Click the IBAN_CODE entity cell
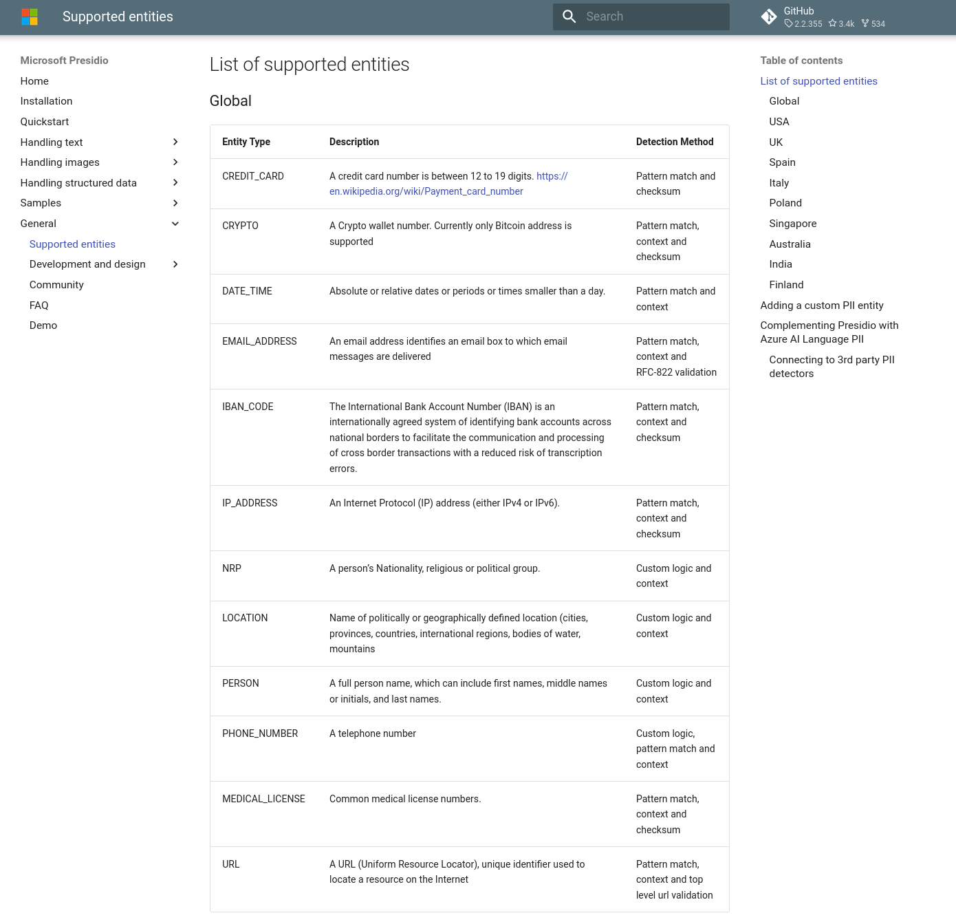The width and height of the screenshot is (956, 922). (248, 407)
